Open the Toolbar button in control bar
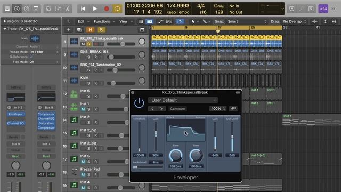The height and width of the screenshot is (192, 341). [36, 9]
